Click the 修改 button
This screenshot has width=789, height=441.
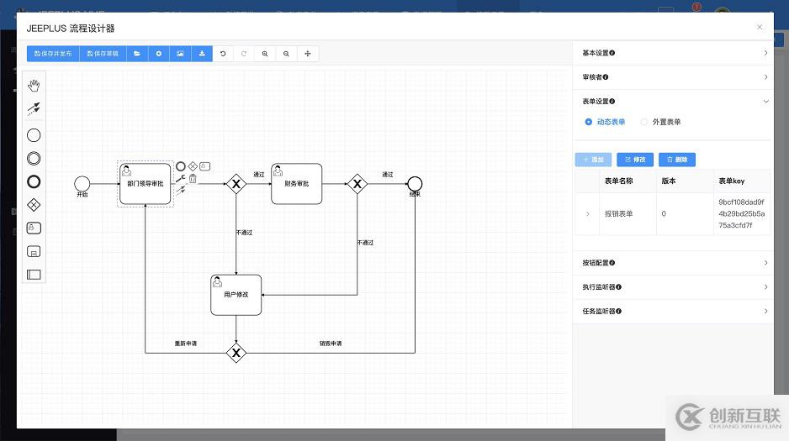[635, 160]
